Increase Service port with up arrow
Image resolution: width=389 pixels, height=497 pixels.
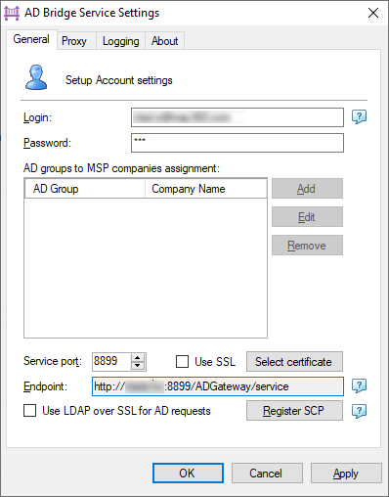click(x=138, y=358)
